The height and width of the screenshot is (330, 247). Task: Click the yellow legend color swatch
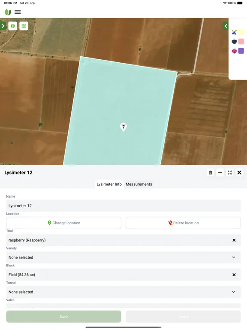[x=241, y=32]
